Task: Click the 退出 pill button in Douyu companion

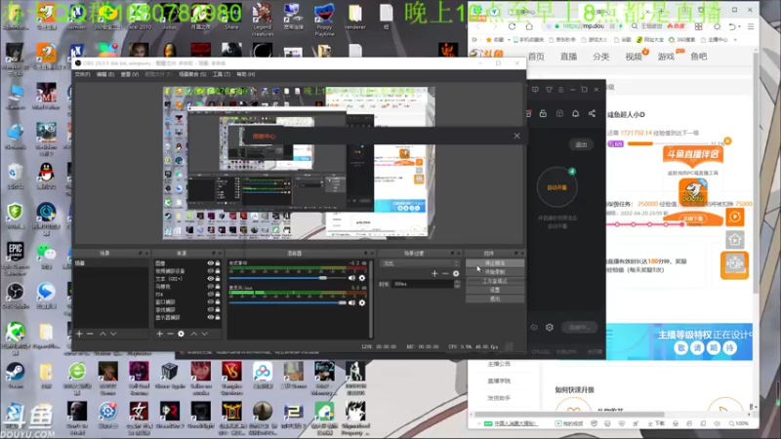Action: pyautogui.click(x=581, y=144)
